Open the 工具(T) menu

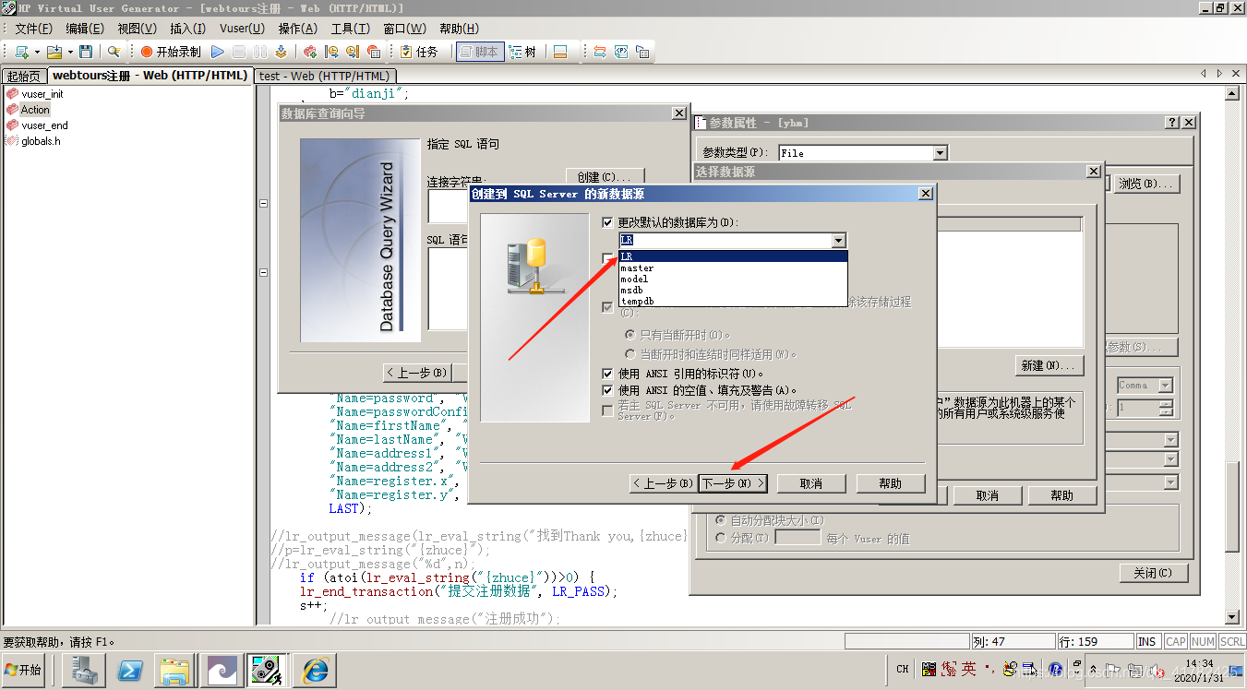pos(350,29)
